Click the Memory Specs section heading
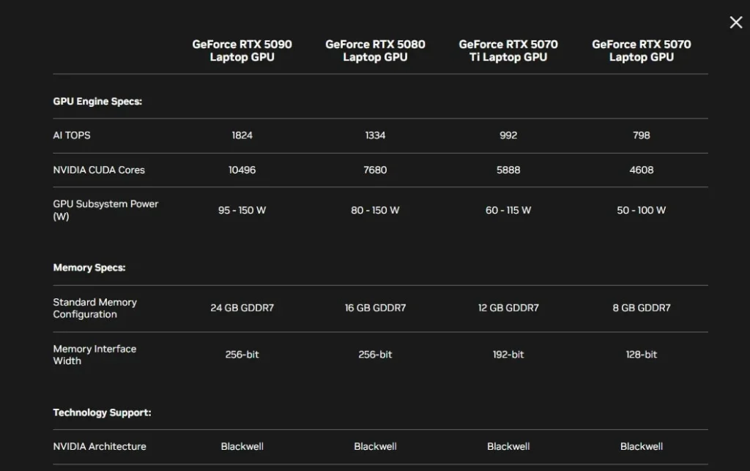750x471 pixels. (x=89, y=268)
